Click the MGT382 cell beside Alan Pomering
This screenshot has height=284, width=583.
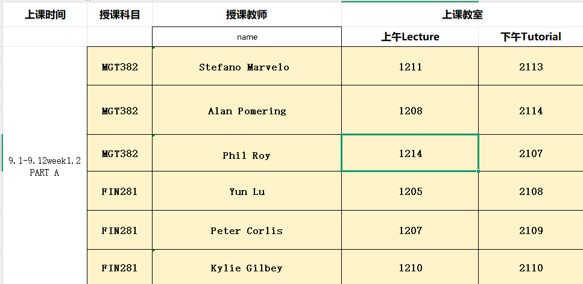coord(119,111)
